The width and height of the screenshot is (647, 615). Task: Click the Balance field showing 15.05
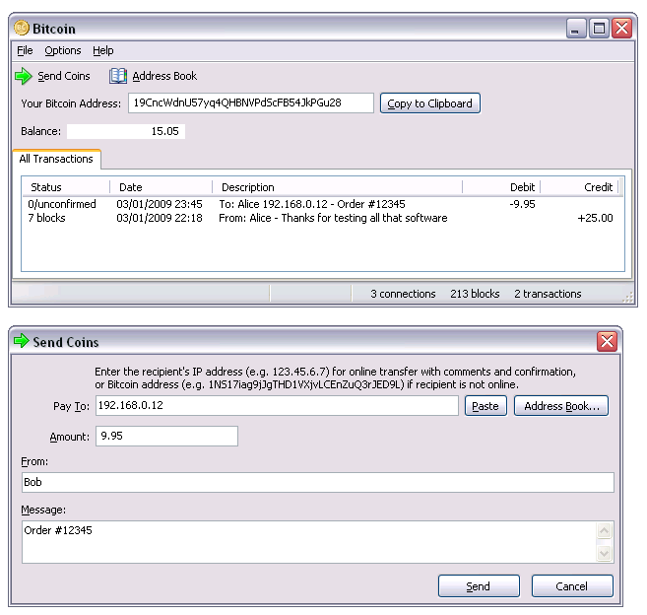coord(126,131)
